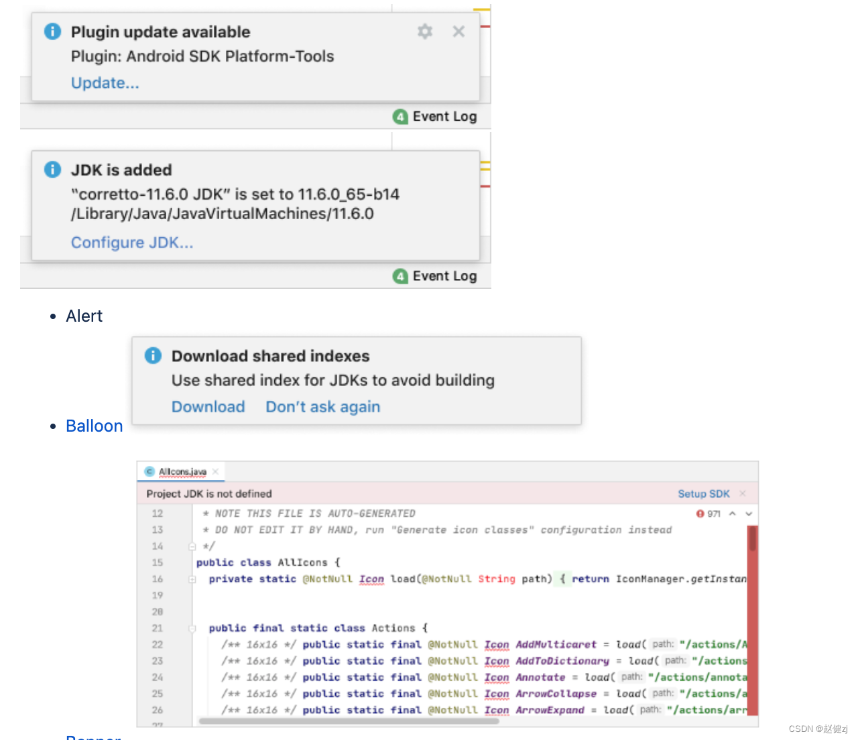Click line number 22 in the gutter
Image resolution: width=858 pixels, height=740 pixels.
tap(158, 645)
